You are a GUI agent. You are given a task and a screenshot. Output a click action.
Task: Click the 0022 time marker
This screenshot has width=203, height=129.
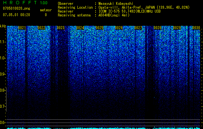[x=41, y=28]
